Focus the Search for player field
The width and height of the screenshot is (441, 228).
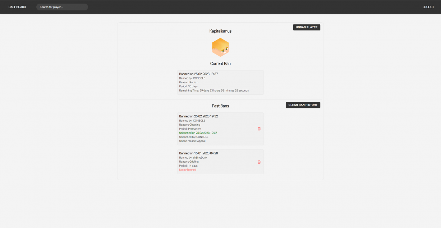tap(62, 7)
